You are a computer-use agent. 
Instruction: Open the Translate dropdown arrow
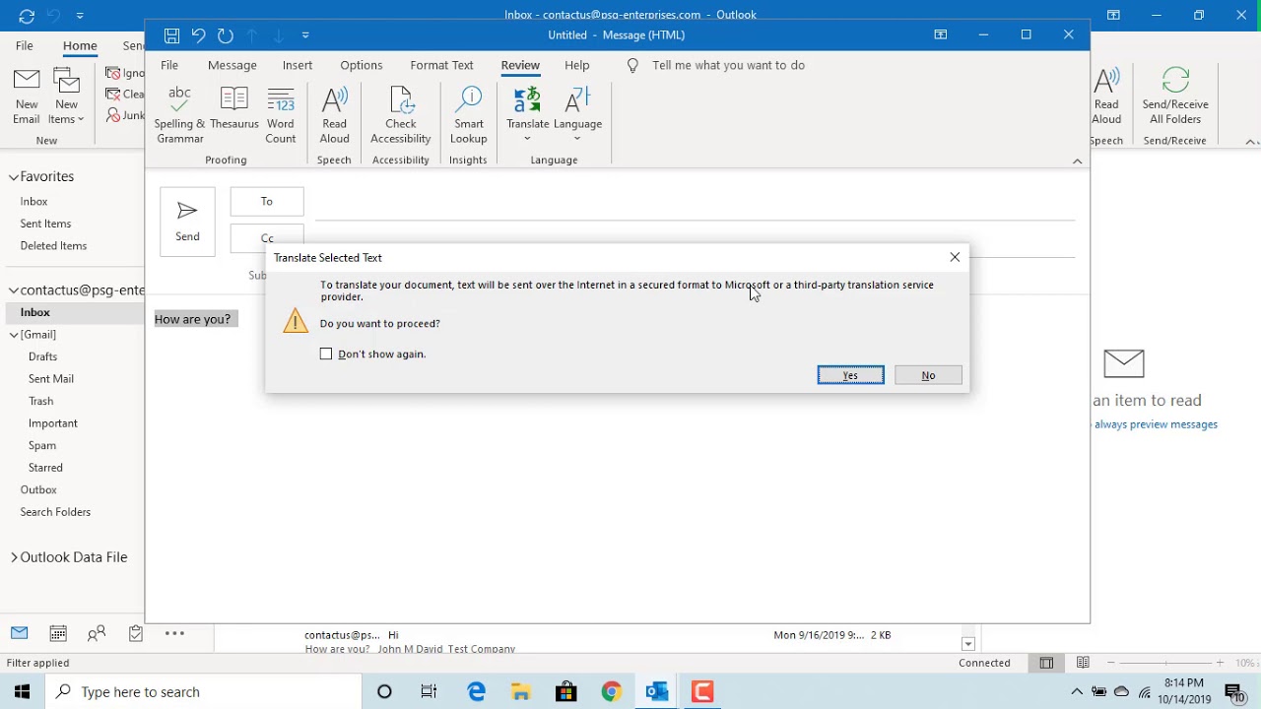pos(527,139)
